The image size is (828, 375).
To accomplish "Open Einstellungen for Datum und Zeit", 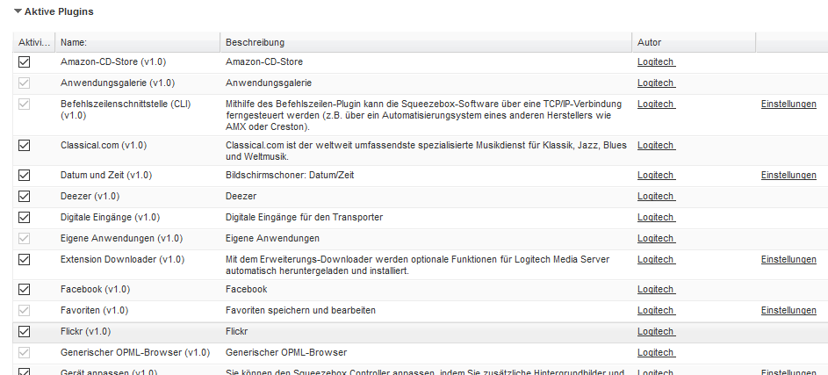I will click(788, 176).
